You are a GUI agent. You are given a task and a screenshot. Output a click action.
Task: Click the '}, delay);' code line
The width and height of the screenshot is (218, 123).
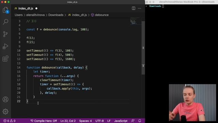point(48,93)
